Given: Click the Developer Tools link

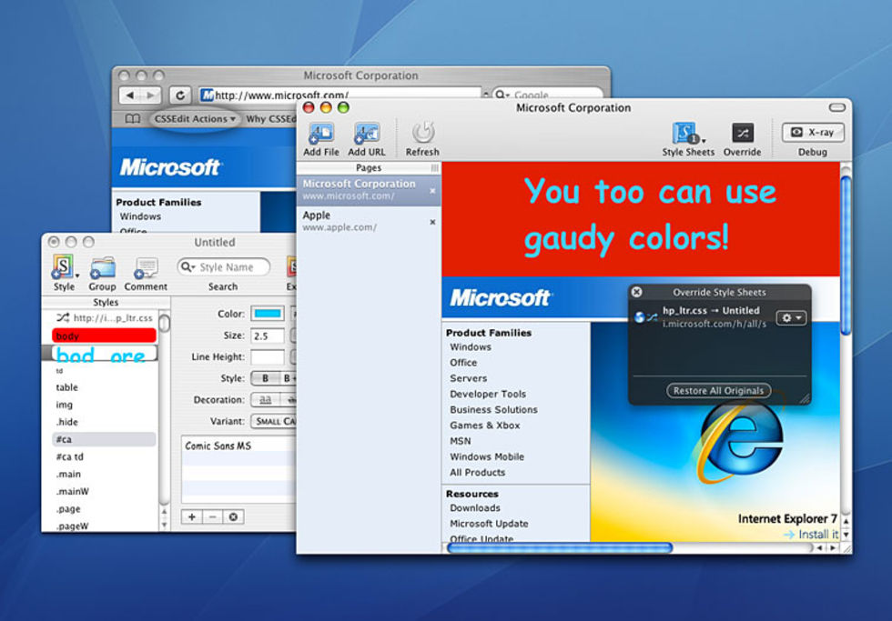Looking at the screenshot, I should click(x=487, y=394).
